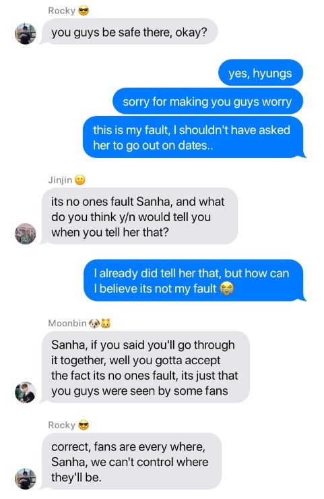This screenshot has width=324, height=499.
Task: Tap Moonbin's 'go through it together' message
Action: click(145, 368)
